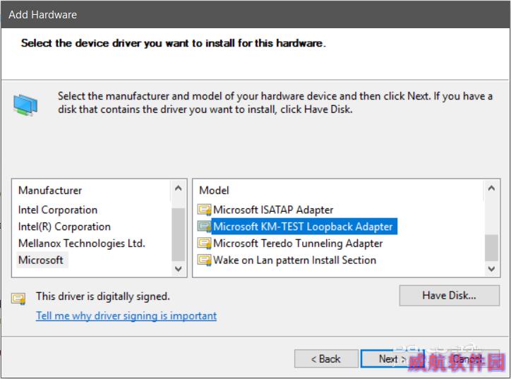The image size is (511, 379).
Task: Click Manufacturer list scroll down arrow
Action: 179,269
